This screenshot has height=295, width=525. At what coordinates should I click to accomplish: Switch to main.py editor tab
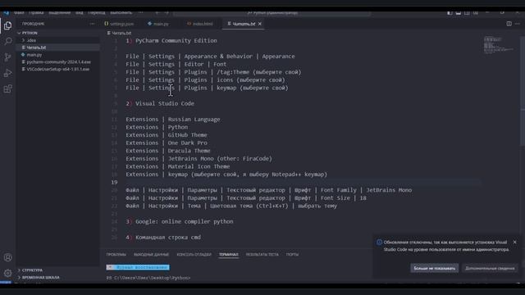(158, 24)
